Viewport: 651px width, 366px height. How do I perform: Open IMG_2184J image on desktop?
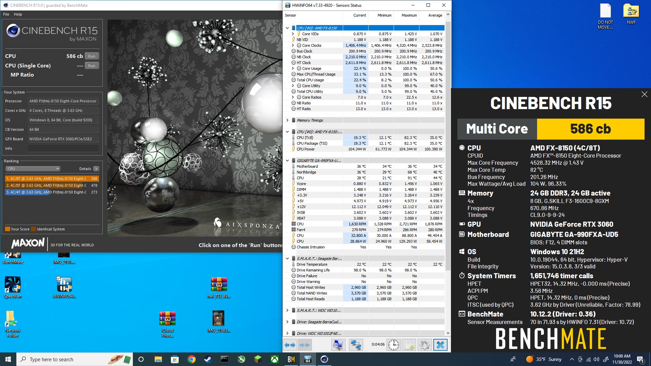pos(219,321)
